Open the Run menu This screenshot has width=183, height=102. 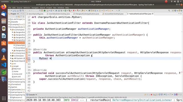tap(55, 8)
